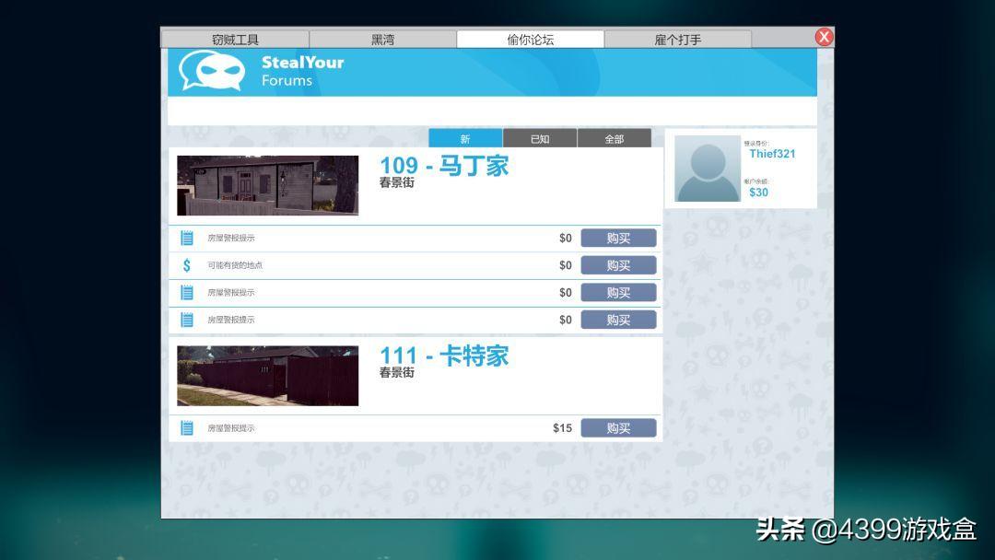Go to the 雇个打手 tab
Screen dimensions: 995x560
coord(678,40)
